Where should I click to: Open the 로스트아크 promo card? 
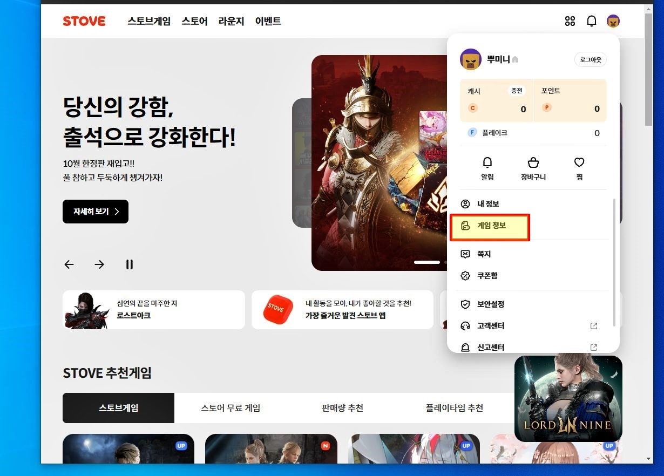(x=154, y=310)
